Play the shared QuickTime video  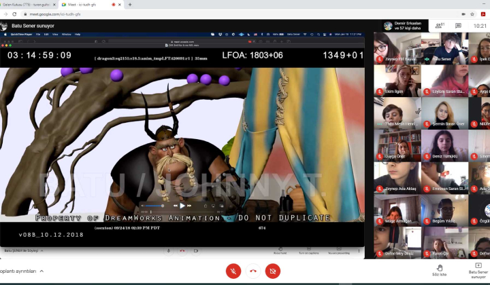pos(182,206)
